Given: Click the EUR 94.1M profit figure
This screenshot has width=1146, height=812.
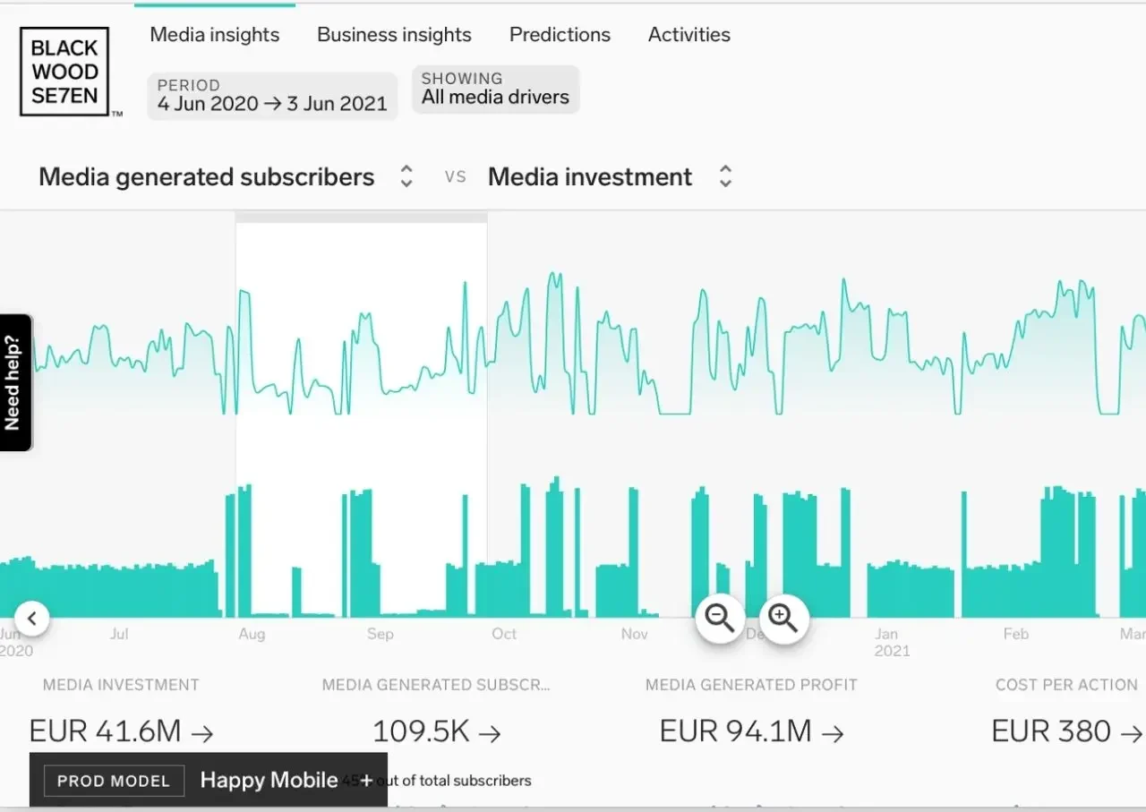Looking at the screenshot, I should click(736, 731).
